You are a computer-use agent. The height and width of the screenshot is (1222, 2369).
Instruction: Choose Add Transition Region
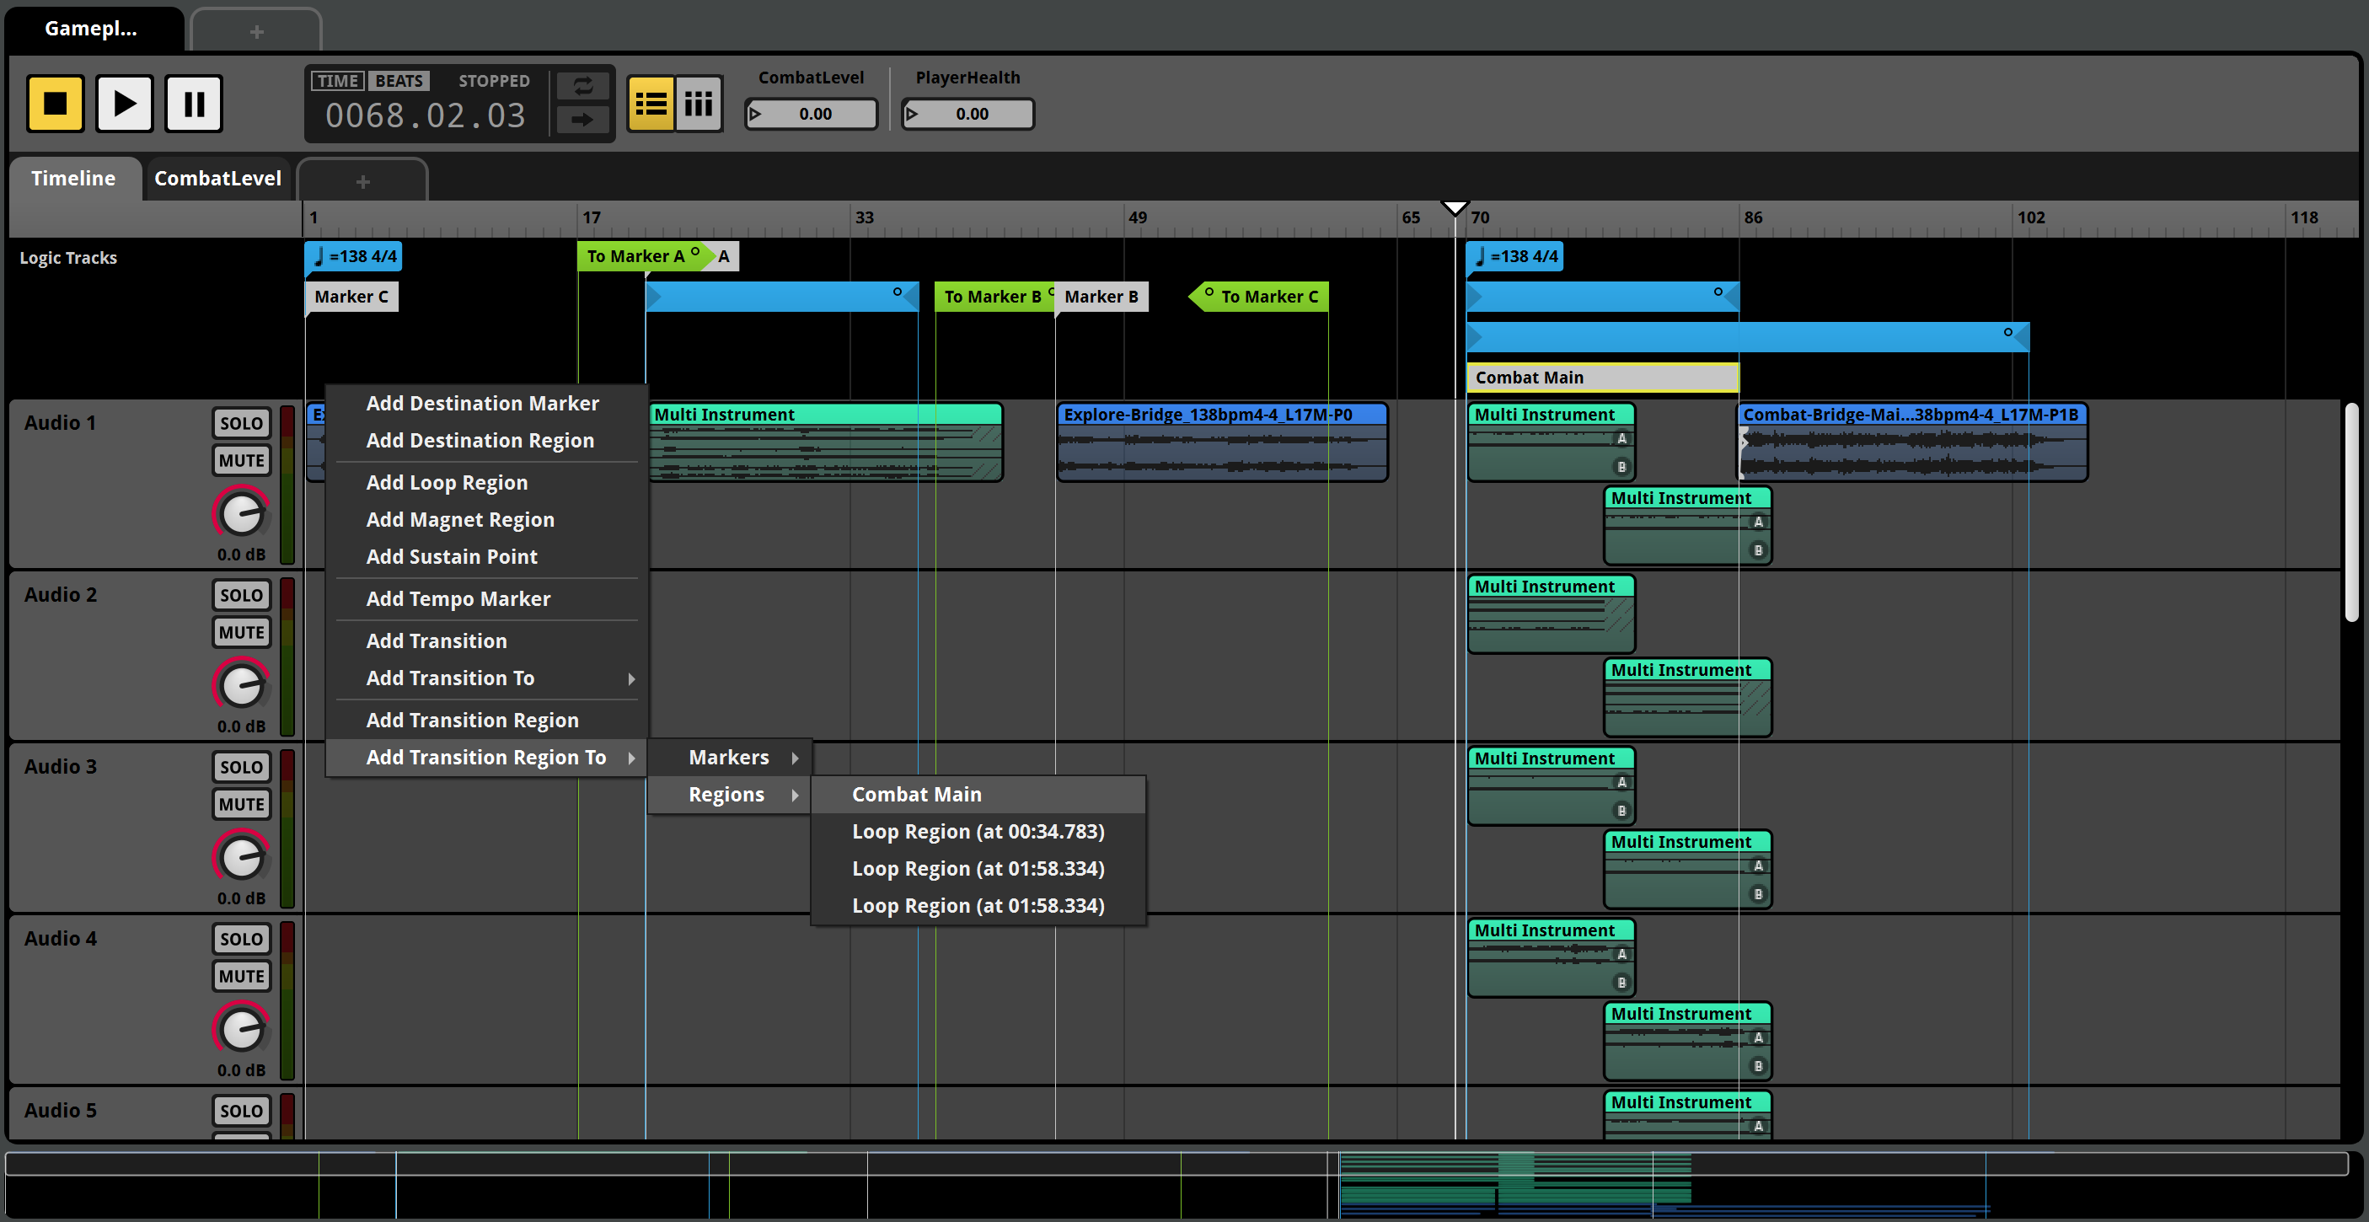[487, 720]
